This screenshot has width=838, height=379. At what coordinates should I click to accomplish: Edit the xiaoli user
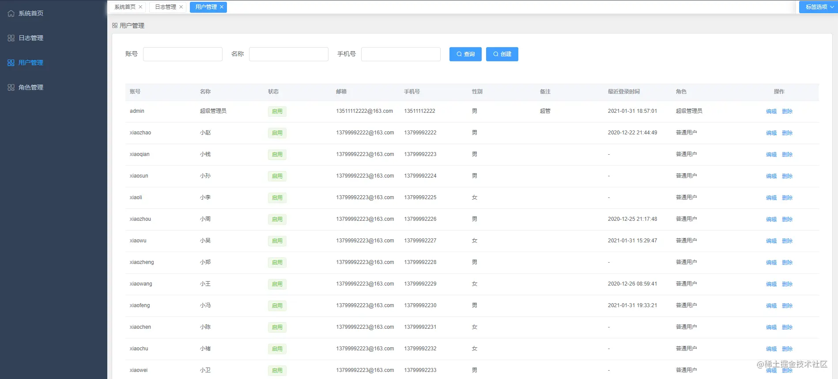[x=771, y=198]
